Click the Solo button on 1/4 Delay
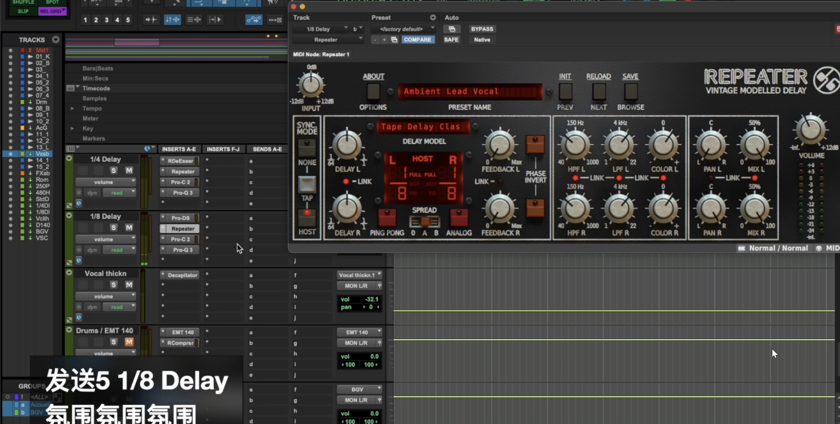The height and width of the screenshot is (424, 840). 113,171
